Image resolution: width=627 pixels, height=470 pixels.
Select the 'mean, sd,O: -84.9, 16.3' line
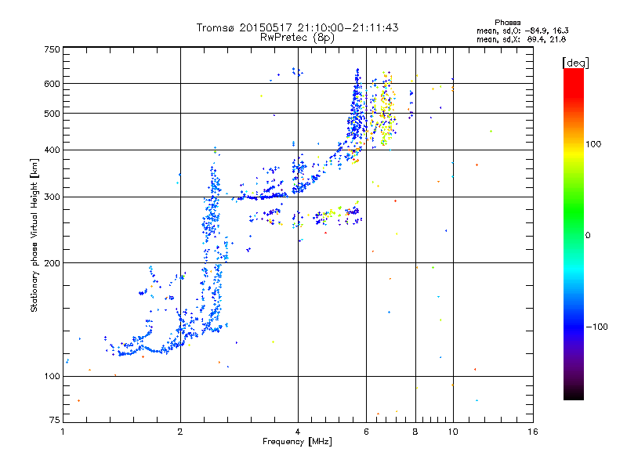tap(523, 31)
